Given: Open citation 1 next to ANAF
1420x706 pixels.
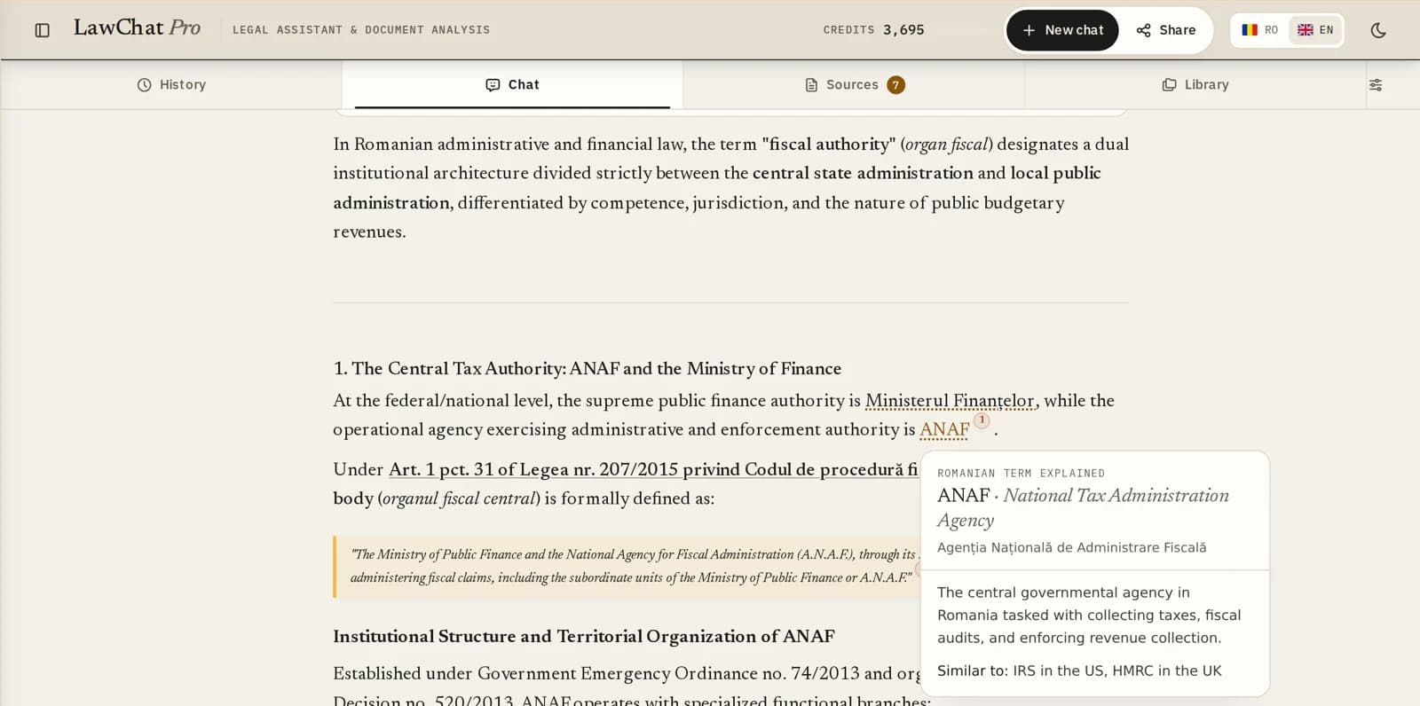Looking at the screenshot, I should point(982,420).
